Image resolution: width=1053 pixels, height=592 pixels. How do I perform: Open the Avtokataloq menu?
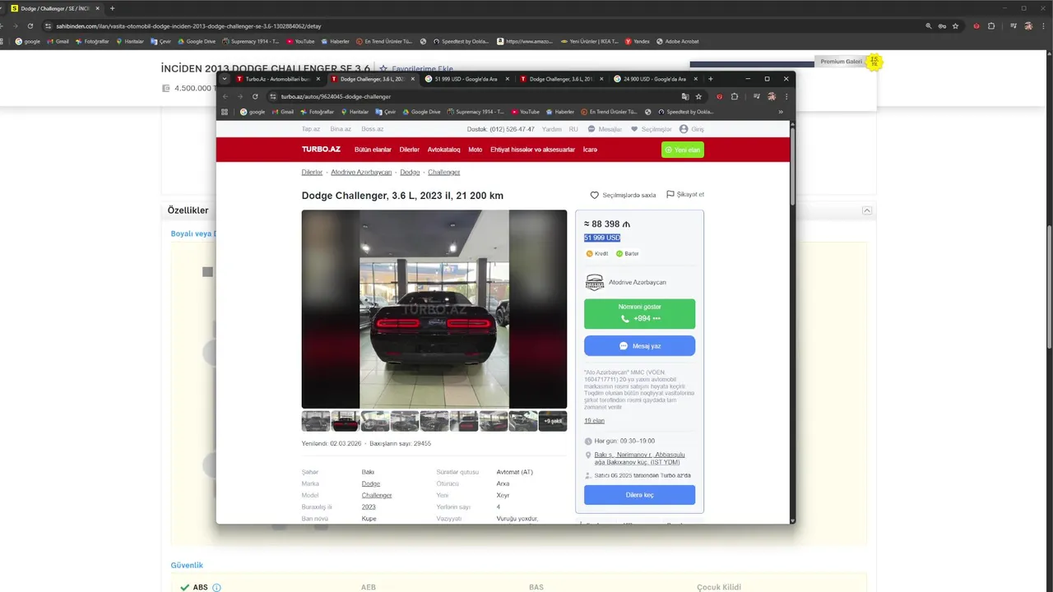point(443,150)
